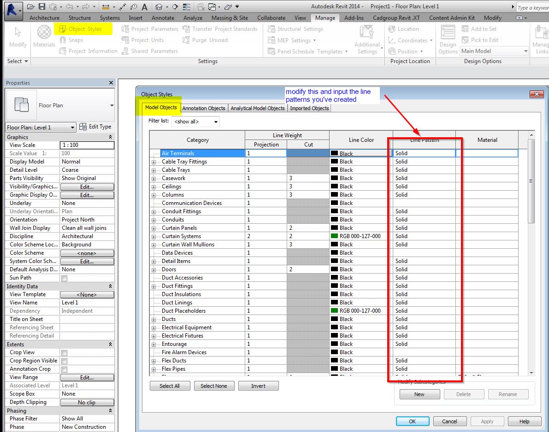Click the Duct Placeholders green color swatch

pos(334,310)
